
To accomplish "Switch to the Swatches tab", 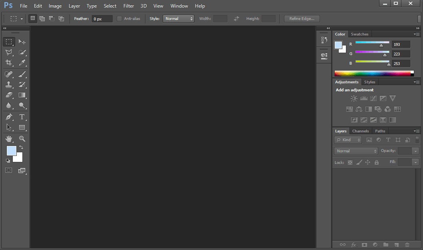I will tap(359, 34).
